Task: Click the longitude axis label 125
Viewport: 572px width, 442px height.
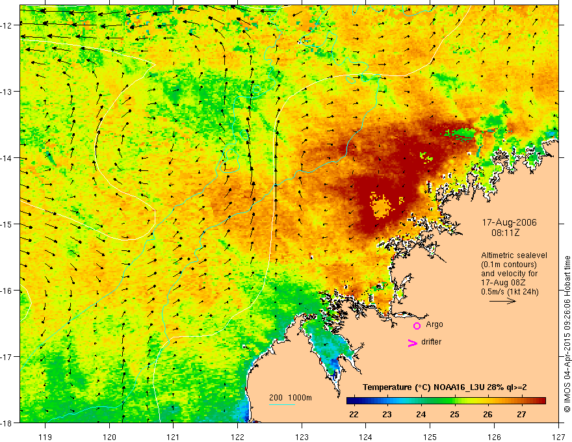Action: pos(430,437)
